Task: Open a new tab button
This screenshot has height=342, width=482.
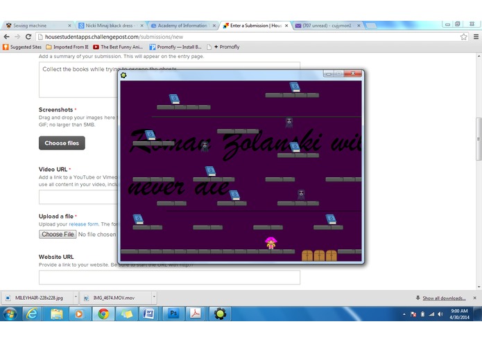Action: tap(371, 26)
